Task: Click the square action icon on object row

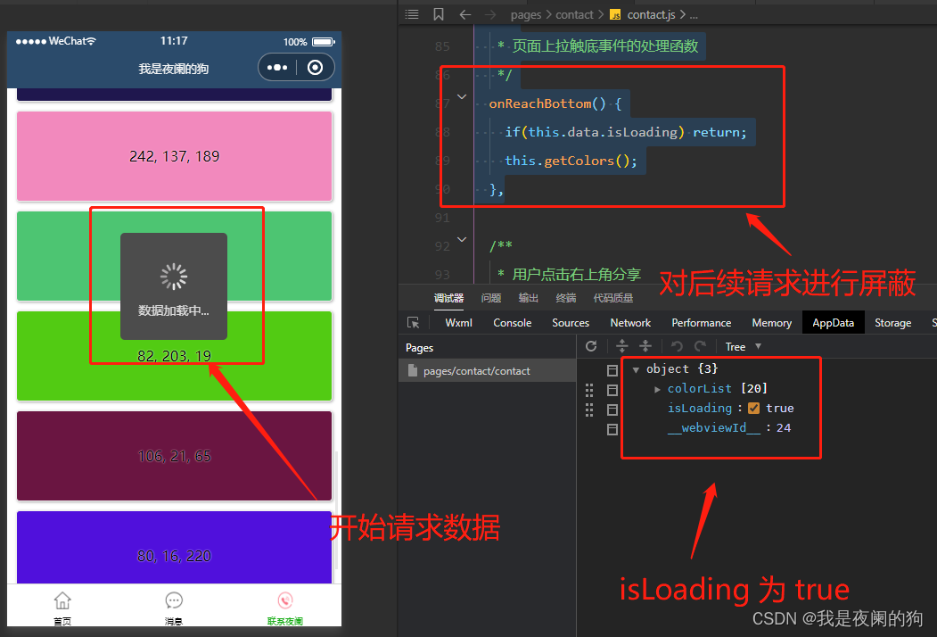Action: coord(612,370)
